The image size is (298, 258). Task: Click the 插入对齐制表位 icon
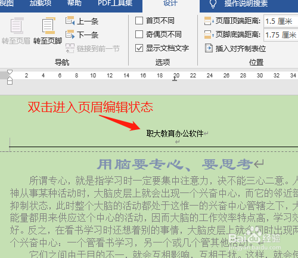209,48
